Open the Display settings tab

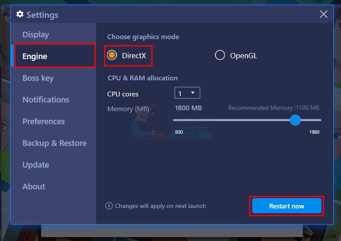tap(36, 35)
